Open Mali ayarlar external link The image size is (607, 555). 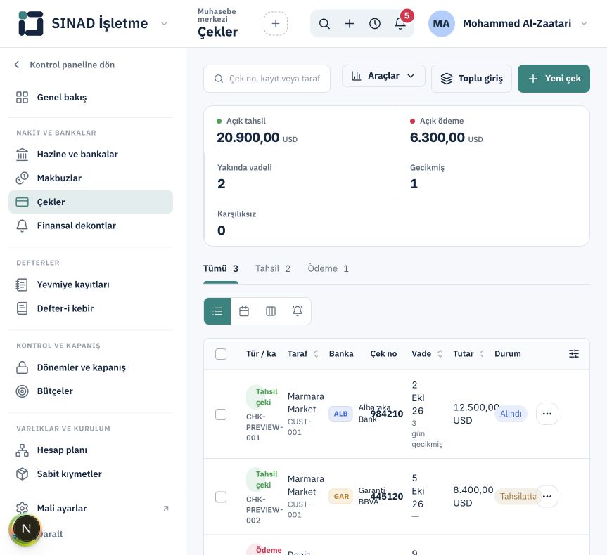point(91,508)
